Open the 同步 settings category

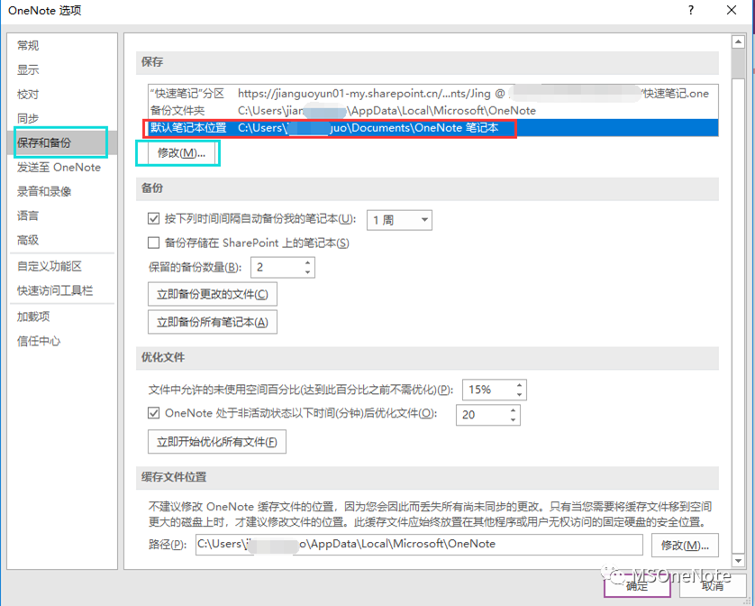click(x=28, y=118)
